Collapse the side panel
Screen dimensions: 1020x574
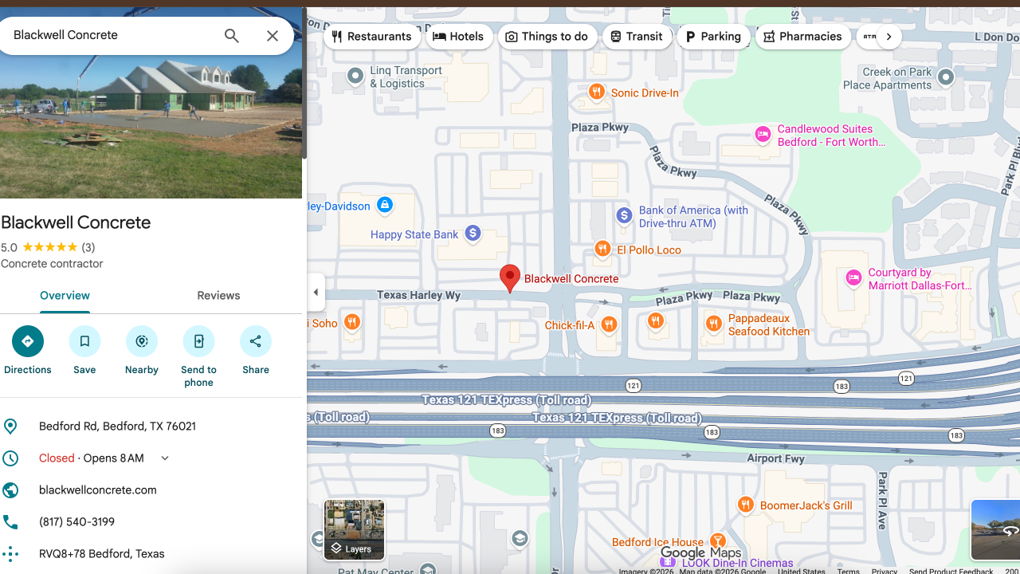pyautogui.click(x=316, y=293)
